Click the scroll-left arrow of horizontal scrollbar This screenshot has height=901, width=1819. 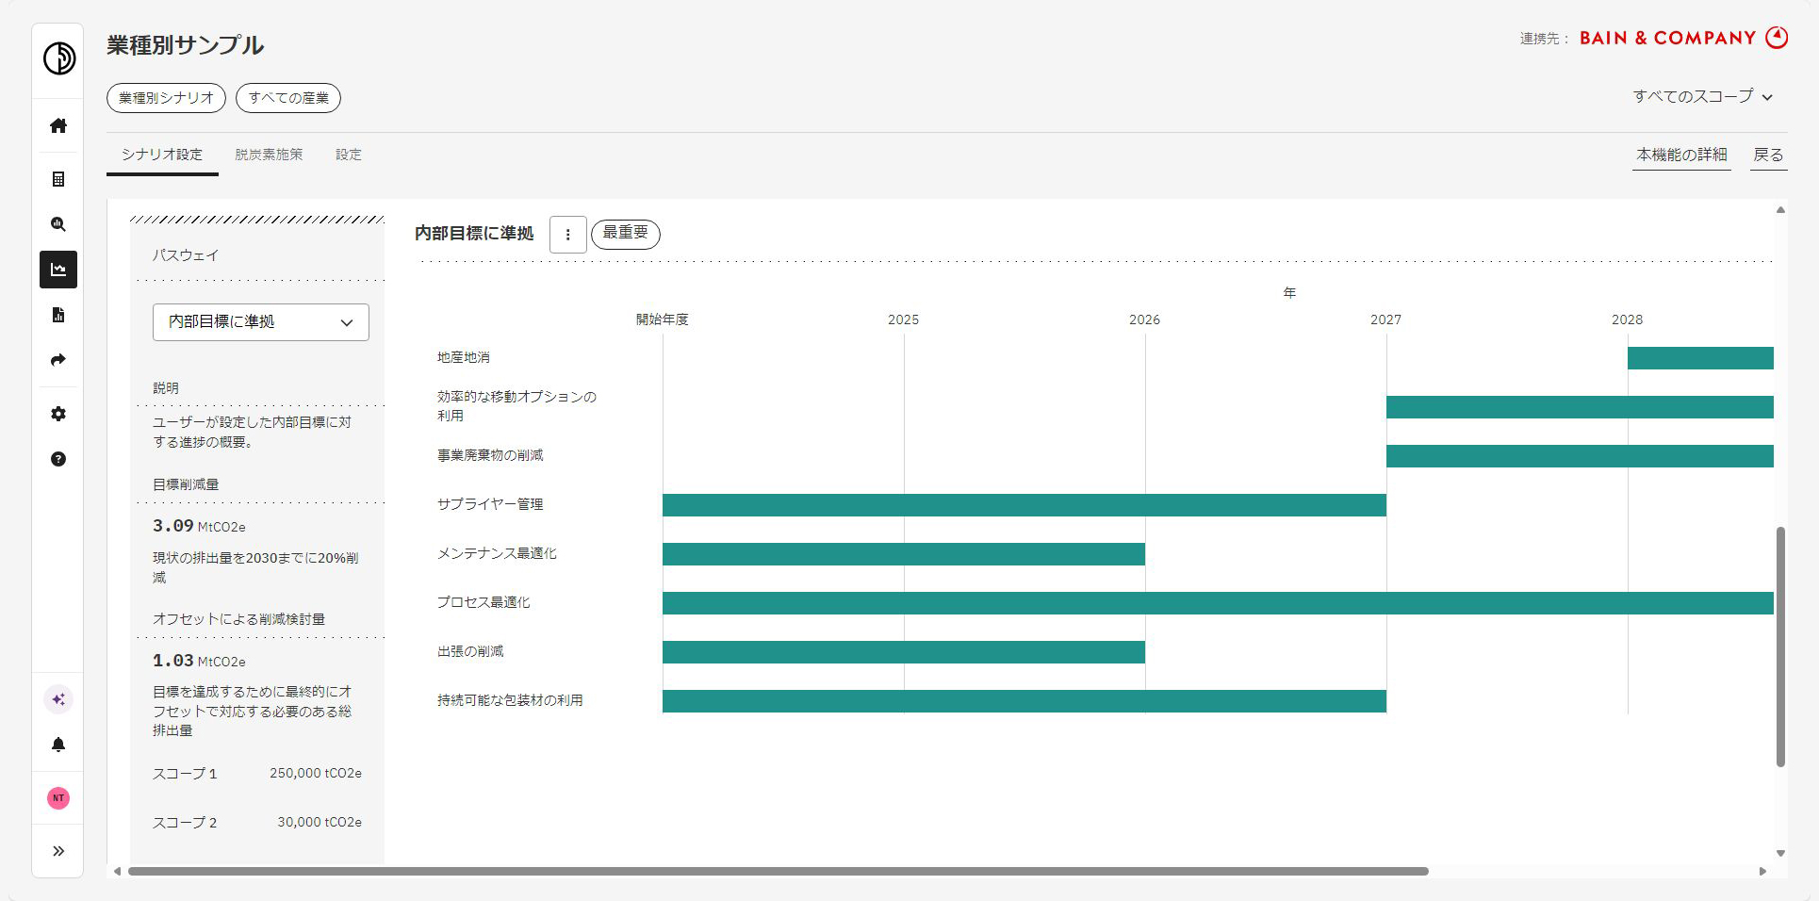117,871
